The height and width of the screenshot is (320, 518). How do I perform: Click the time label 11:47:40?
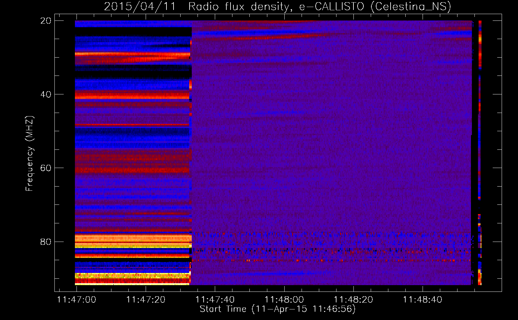click(215, 300)
